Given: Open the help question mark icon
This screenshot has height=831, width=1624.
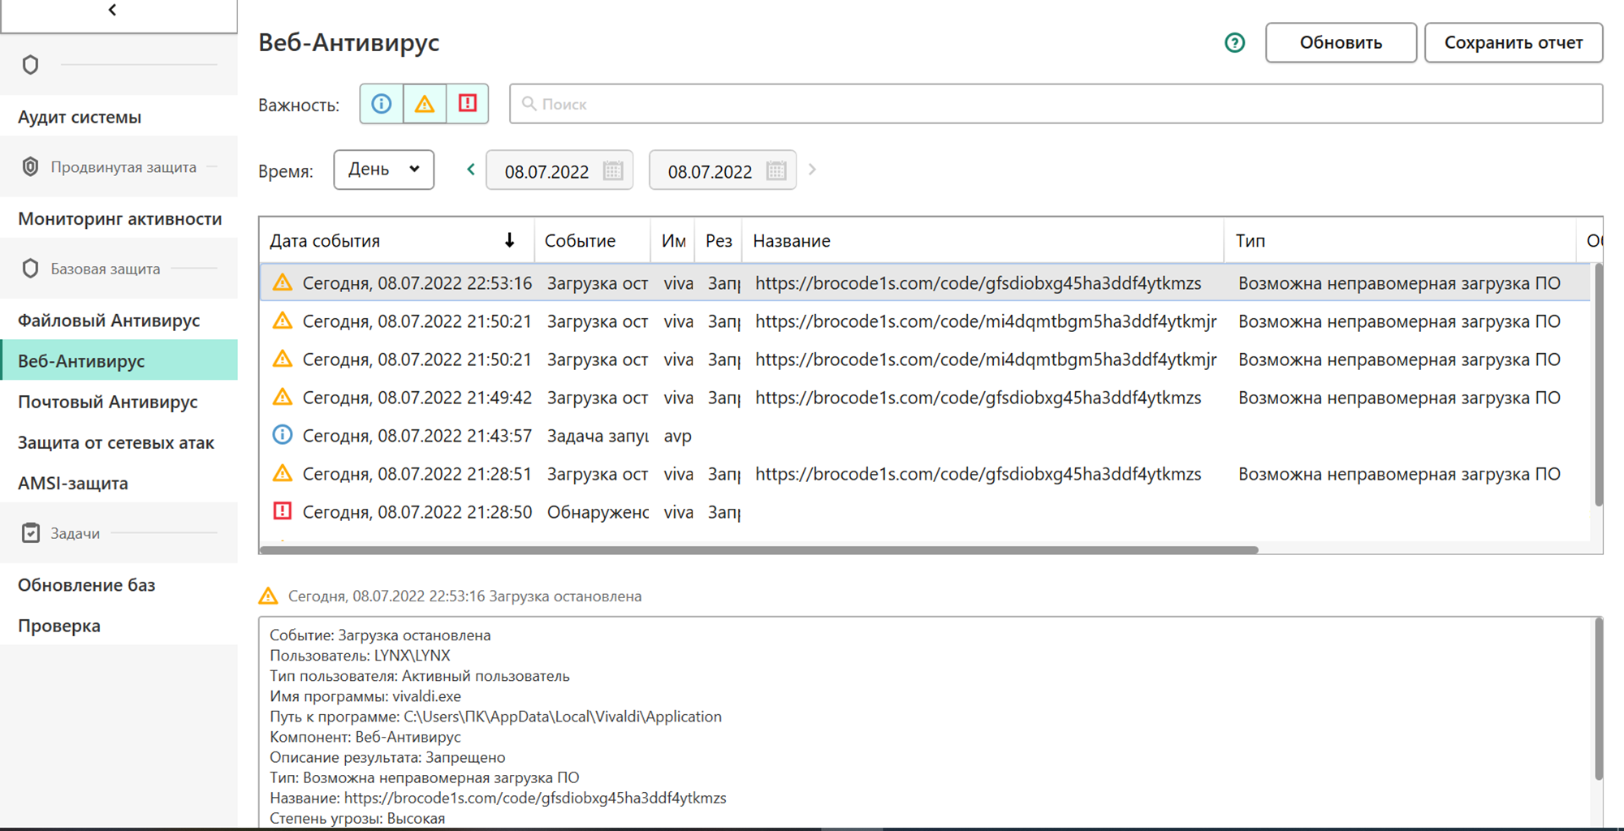Looking at the screenshot, I should pyautogui.click(x=1234, y=43).
